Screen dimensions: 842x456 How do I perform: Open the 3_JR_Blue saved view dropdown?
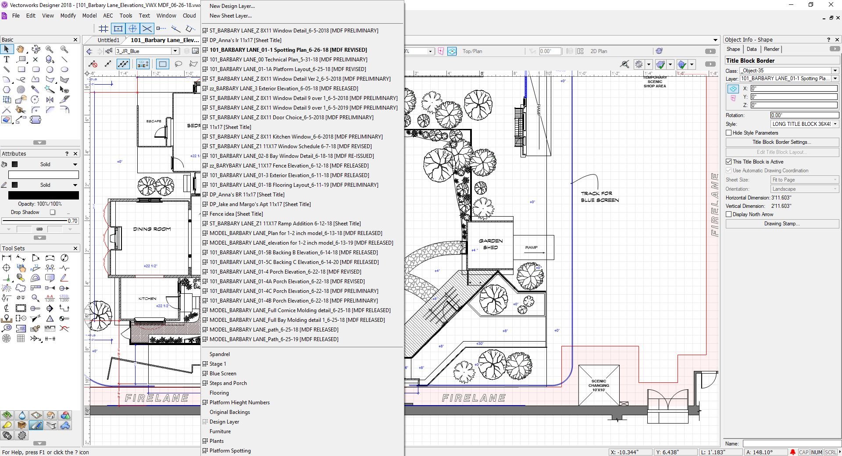(175, 51)
